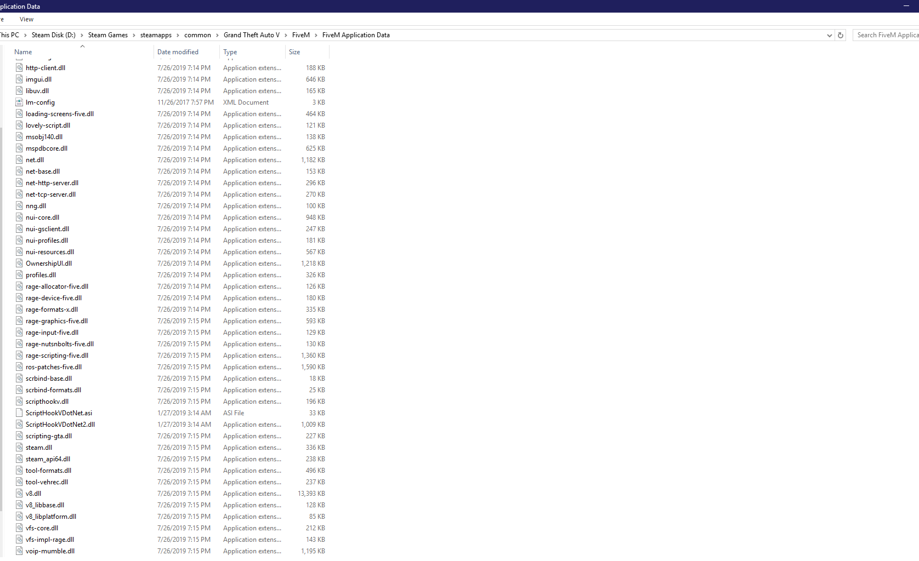Expand the chevron after Grand Theft Auto V
Viewport: 919px width, 561px height.
pos(286,35)
